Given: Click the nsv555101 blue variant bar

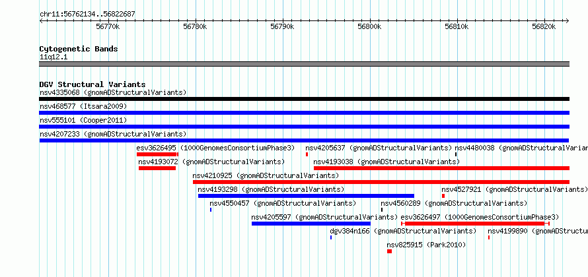Looking at the screenshot, I should (304, 127).
